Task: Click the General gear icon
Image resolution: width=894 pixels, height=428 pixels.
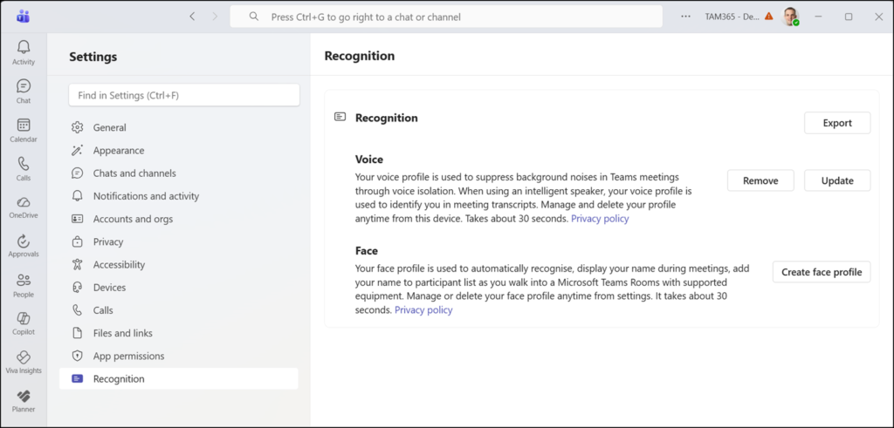Action: pos(78,127)
